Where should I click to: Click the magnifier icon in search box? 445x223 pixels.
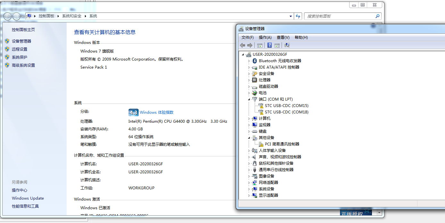tap(377, 16)
